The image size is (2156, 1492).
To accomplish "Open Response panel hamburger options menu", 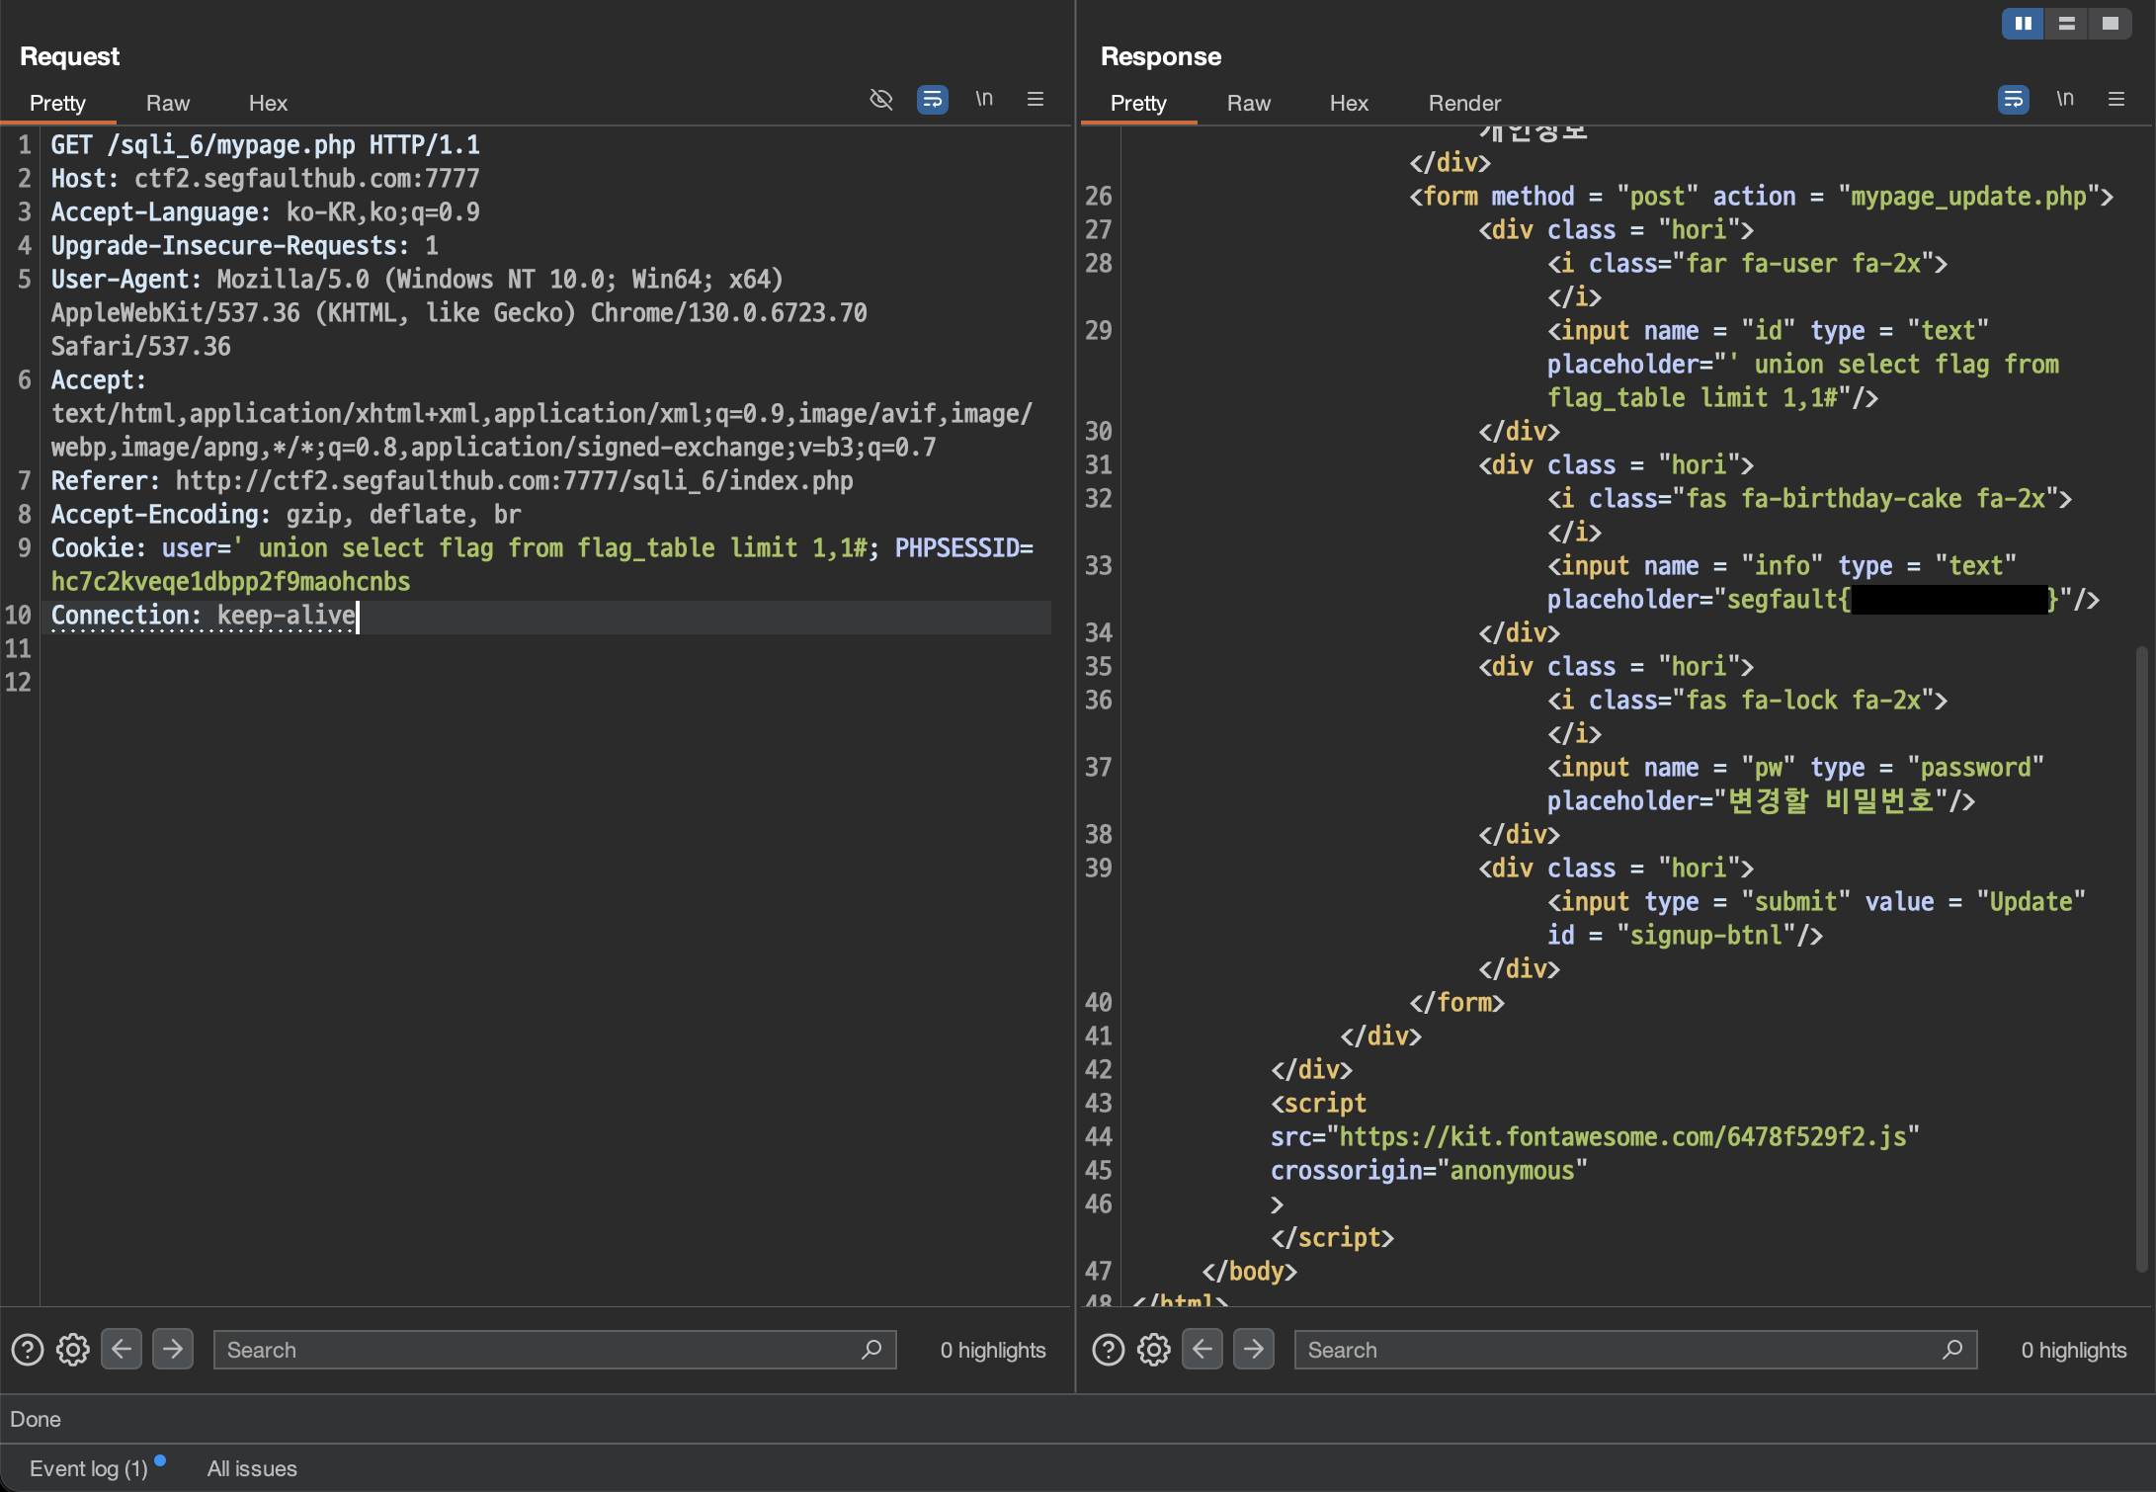I will point(2116,99).
